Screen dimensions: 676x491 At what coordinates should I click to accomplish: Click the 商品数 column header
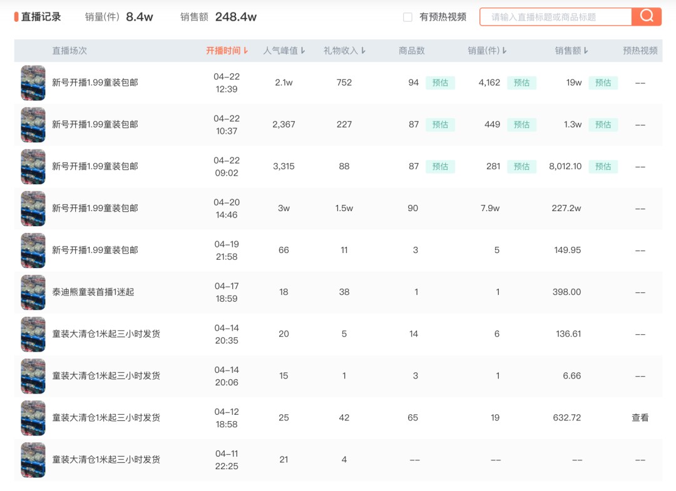(412, 51)
